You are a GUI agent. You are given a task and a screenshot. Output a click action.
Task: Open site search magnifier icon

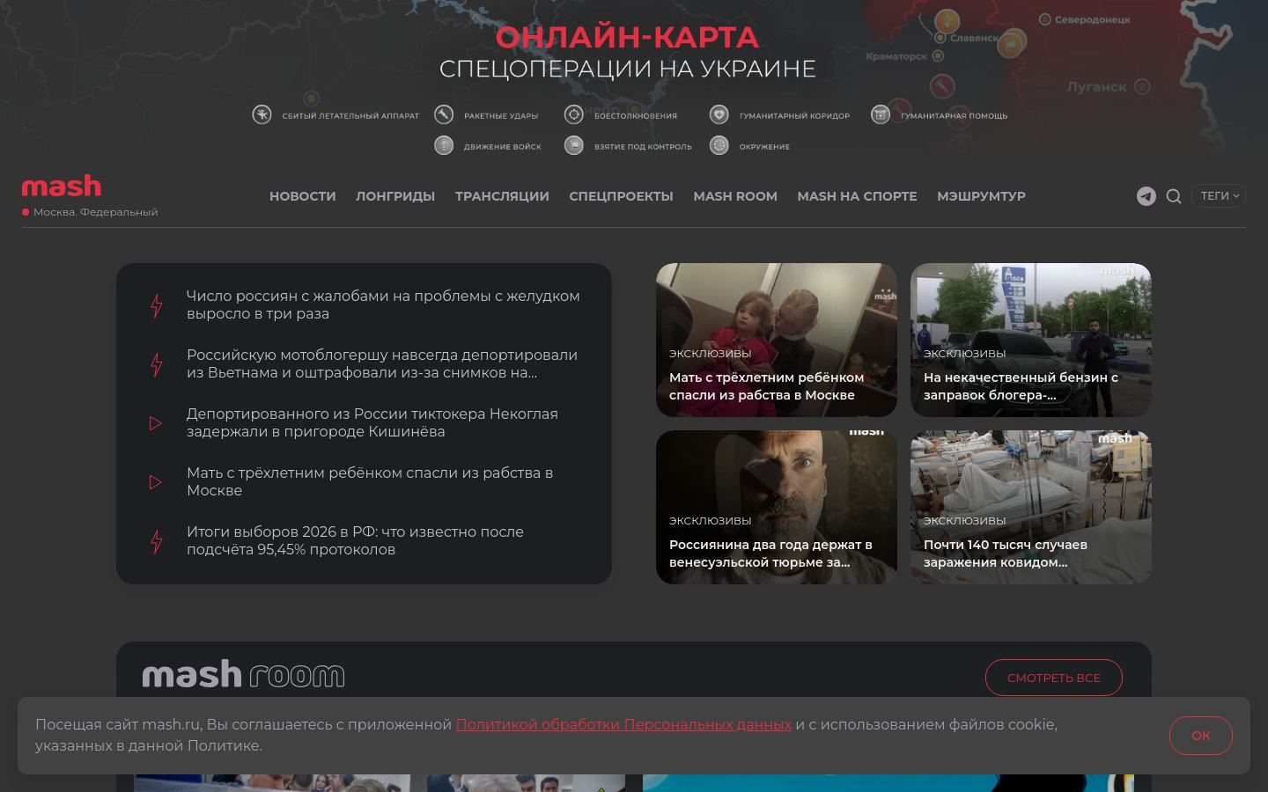pyautogui.click(x=1174, y=196)
